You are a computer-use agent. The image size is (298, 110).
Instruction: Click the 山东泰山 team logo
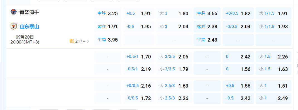13,26
